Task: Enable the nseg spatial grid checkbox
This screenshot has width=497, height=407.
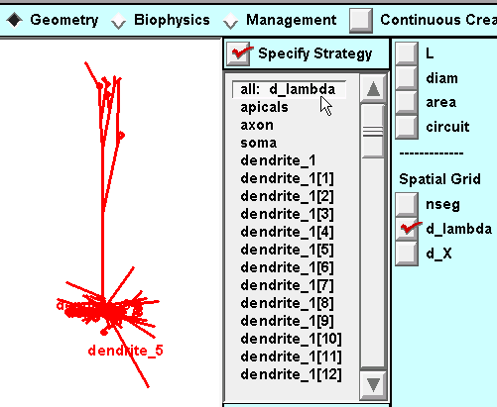Action: (x=407, y=204)
